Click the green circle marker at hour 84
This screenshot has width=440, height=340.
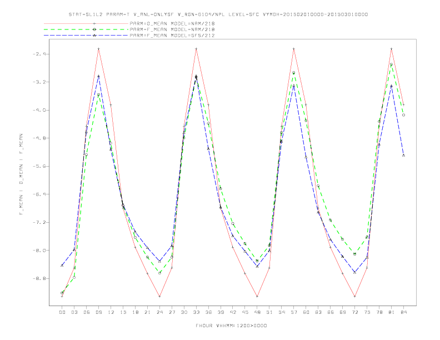coord(403,115)
